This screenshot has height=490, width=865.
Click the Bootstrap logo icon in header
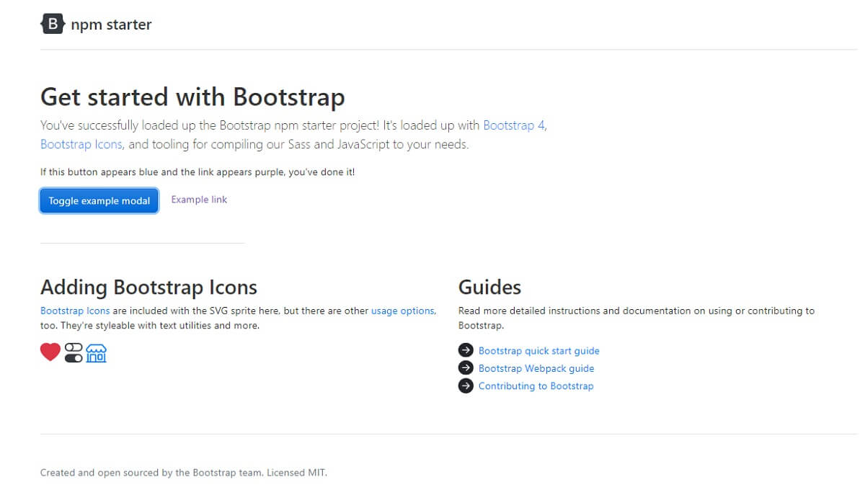[x=53, y=24]
